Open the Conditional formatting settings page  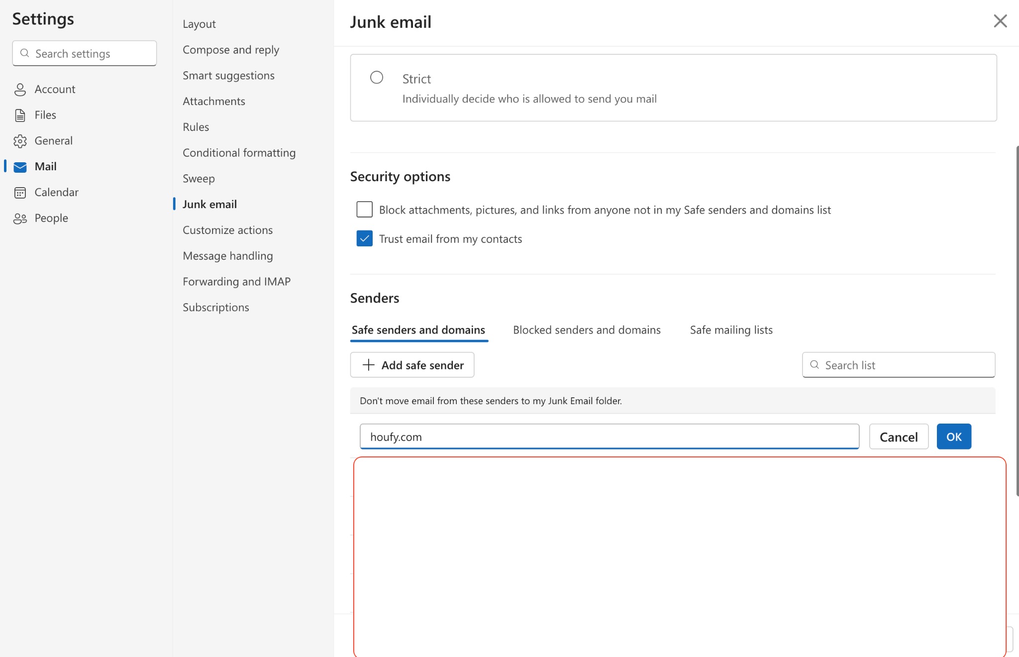coord(239,152)
